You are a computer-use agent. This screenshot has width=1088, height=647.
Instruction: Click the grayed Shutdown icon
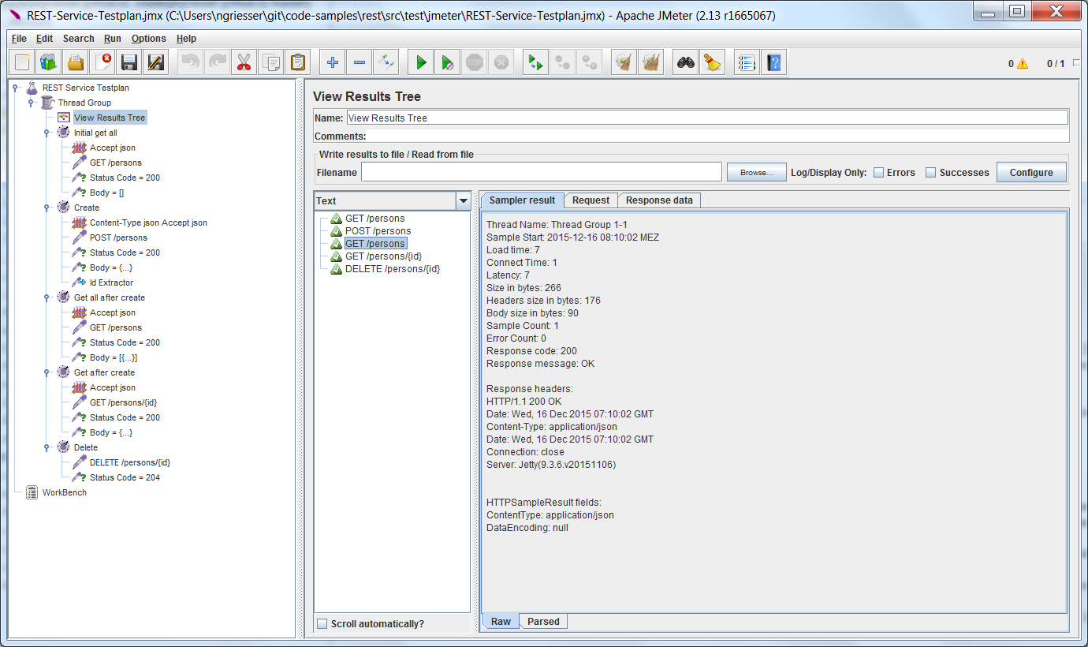[x=501, y=62]
